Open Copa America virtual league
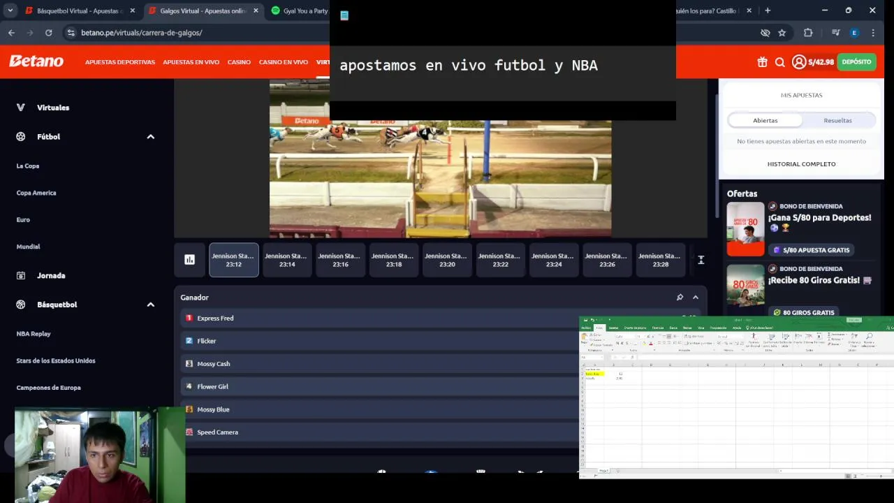Image resolution: width=894 pixels, height=503 pixels. 36,193
